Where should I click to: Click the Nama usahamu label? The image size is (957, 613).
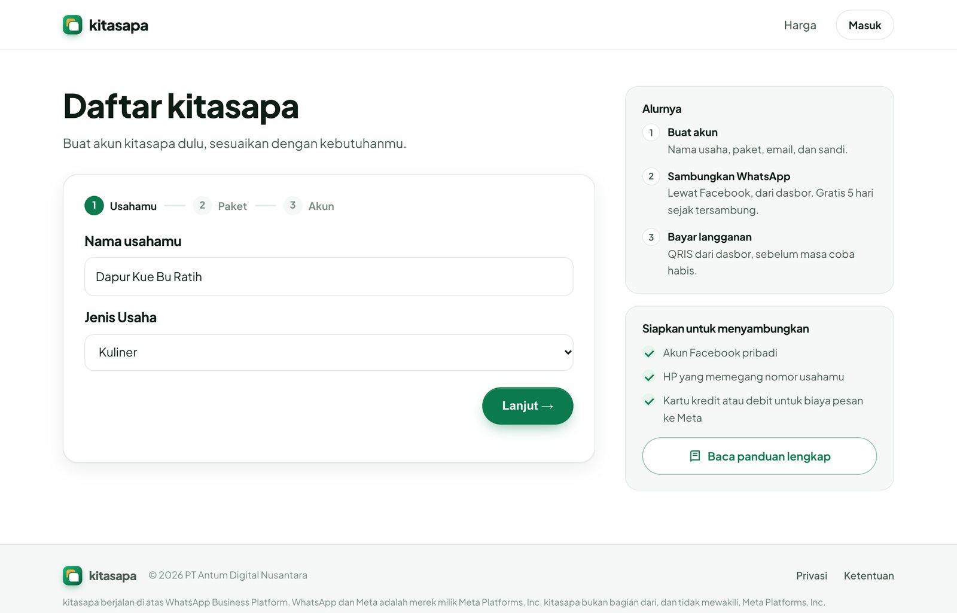[x=133, y=241]
